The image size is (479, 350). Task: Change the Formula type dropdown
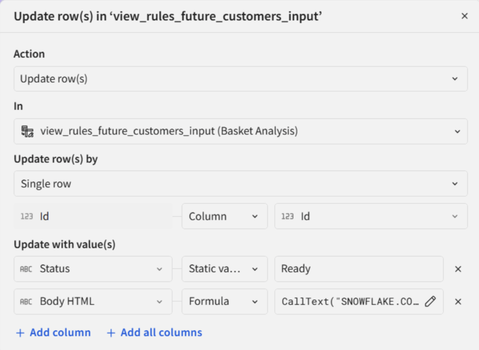tap(224, 301)
